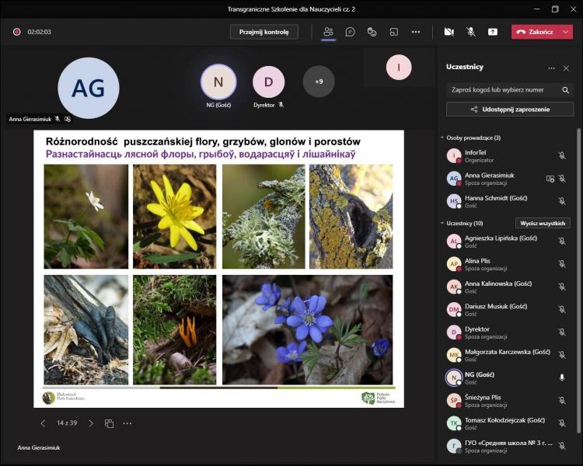Open the participants panel icon in toolbar
Image resolution: width=583 pixels, height=466 pixels.
click(328, 32)
